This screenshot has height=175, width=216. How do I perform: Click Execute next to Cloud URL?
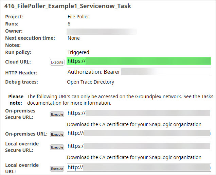point(57,62)
